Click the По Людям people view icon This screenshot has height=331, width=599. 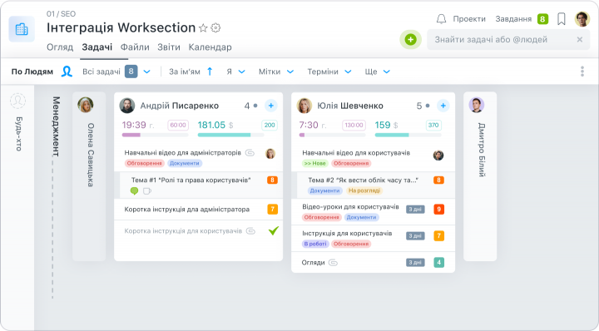pos(67,72)
